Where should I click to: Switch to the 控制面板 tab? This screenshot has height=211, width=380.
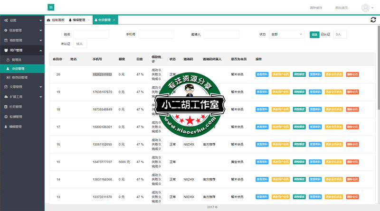pos(56,20)
